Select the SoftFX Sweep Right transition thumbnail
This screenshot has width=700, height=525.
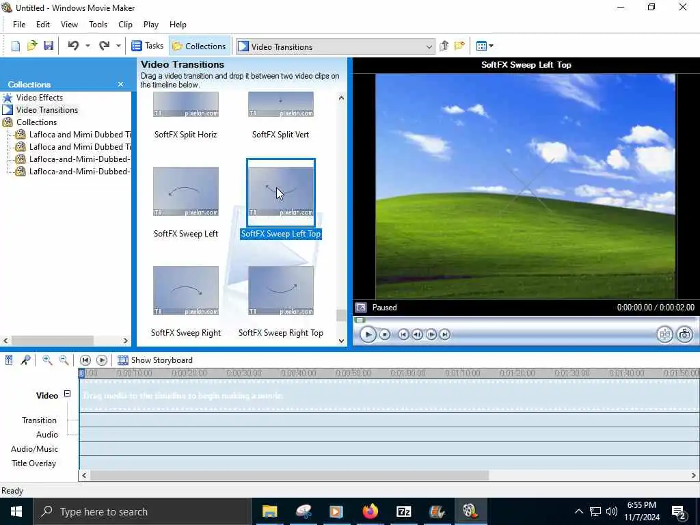pos(186,291)
